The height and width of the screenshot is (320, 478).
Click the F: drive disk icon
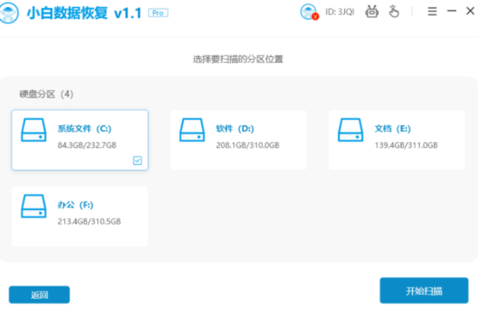pos(34,206)
